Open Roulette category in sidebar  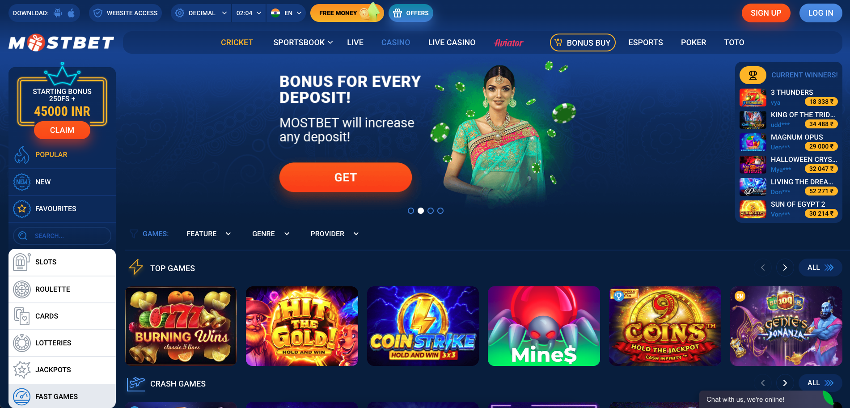pos(62,289)
